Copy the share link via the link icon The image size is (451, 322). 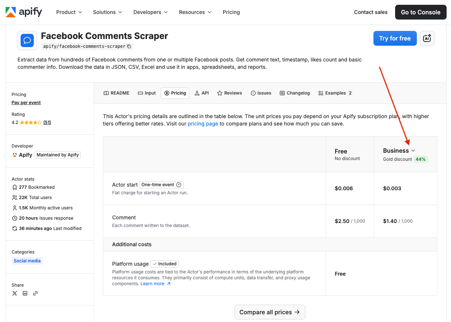tap(35, 293)
